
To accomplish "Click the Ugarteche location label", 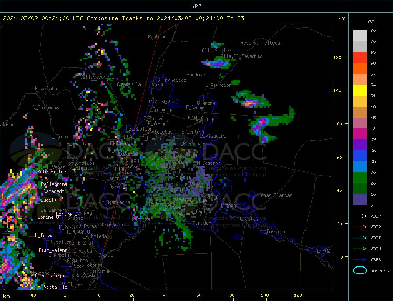I will [118, 202].
